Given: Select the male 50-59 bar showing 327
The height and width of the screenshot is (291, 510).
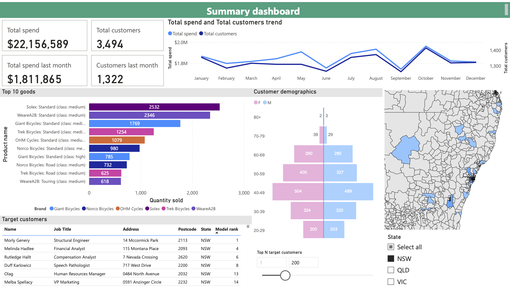Looking at the screenshot, I should pyautogui.click(x=340, y=172).
